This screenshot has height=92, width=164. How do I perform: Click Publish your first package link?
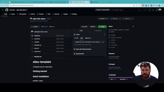(x=115, y=69)
